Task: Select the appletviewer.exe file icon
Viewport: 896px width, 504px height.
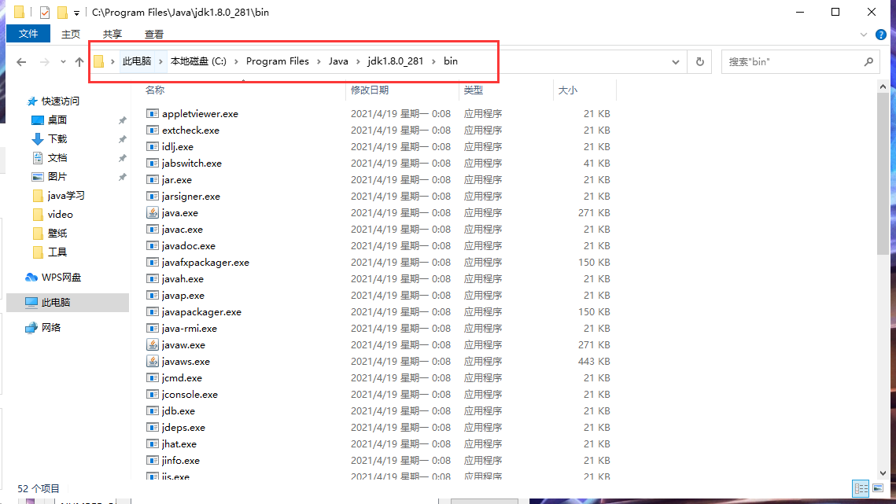Action: [x=152, y=114]
